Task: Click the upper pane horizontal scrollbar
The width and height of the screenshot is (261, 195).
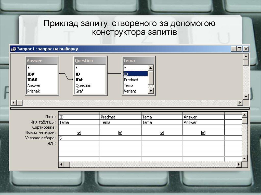Action: [x=127, y=102]
